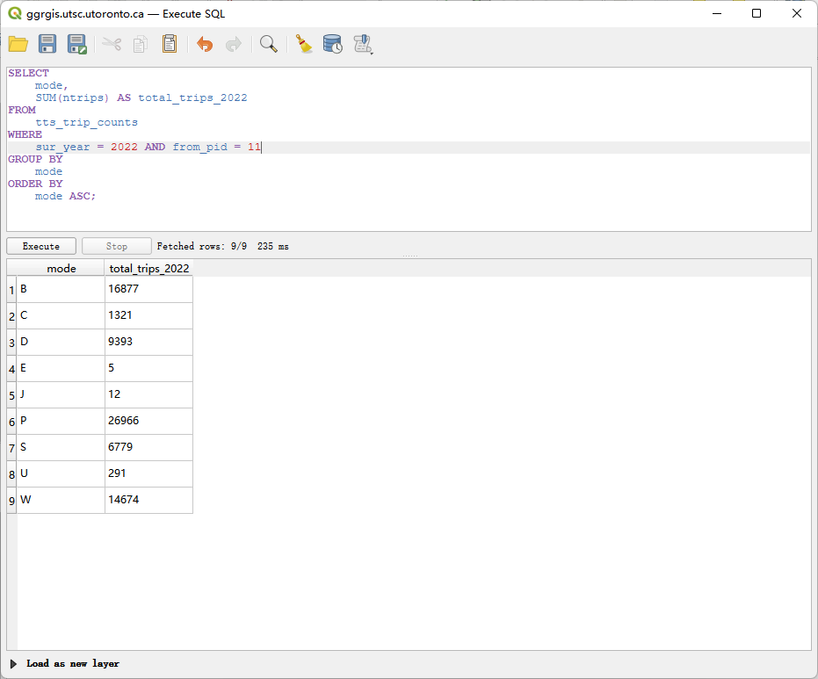
Task: Redo the last edit
Action: coord(233,44)
